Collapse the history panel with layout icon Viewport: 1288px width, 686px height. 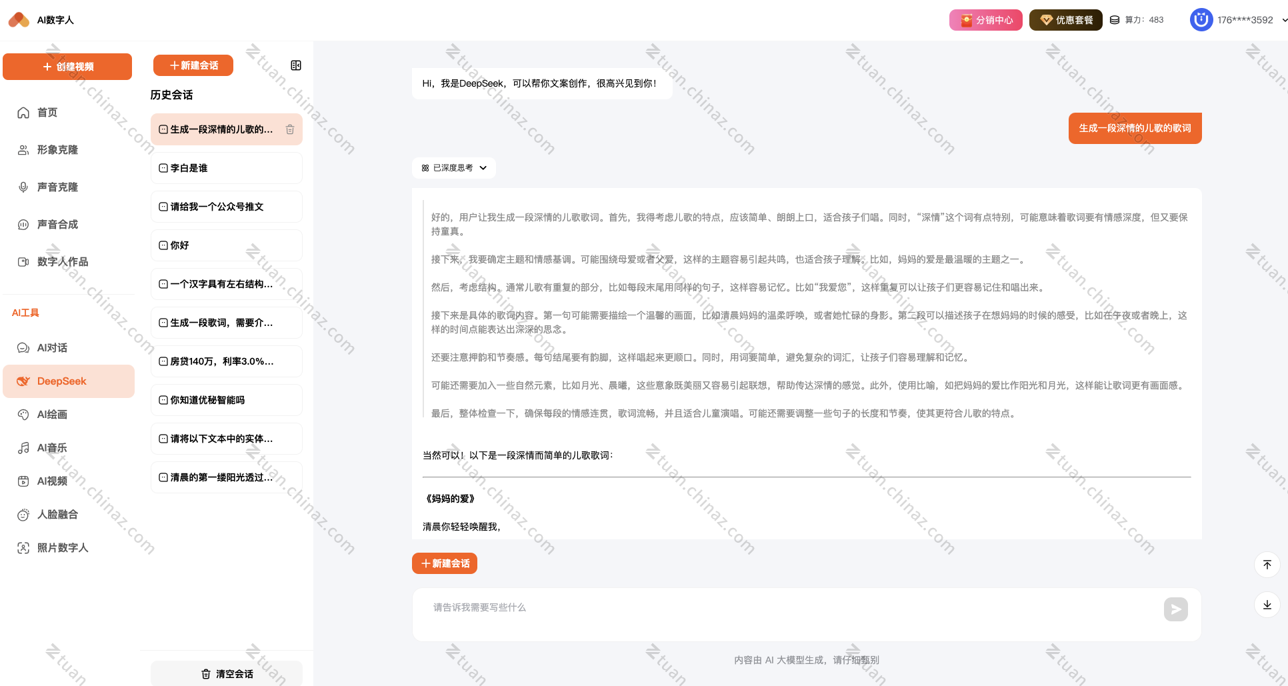click(296, 65)
